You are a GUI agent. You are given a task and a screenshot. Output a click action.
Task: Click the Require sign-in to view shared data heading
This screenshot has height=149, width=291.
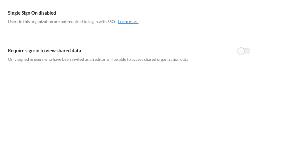44,51
